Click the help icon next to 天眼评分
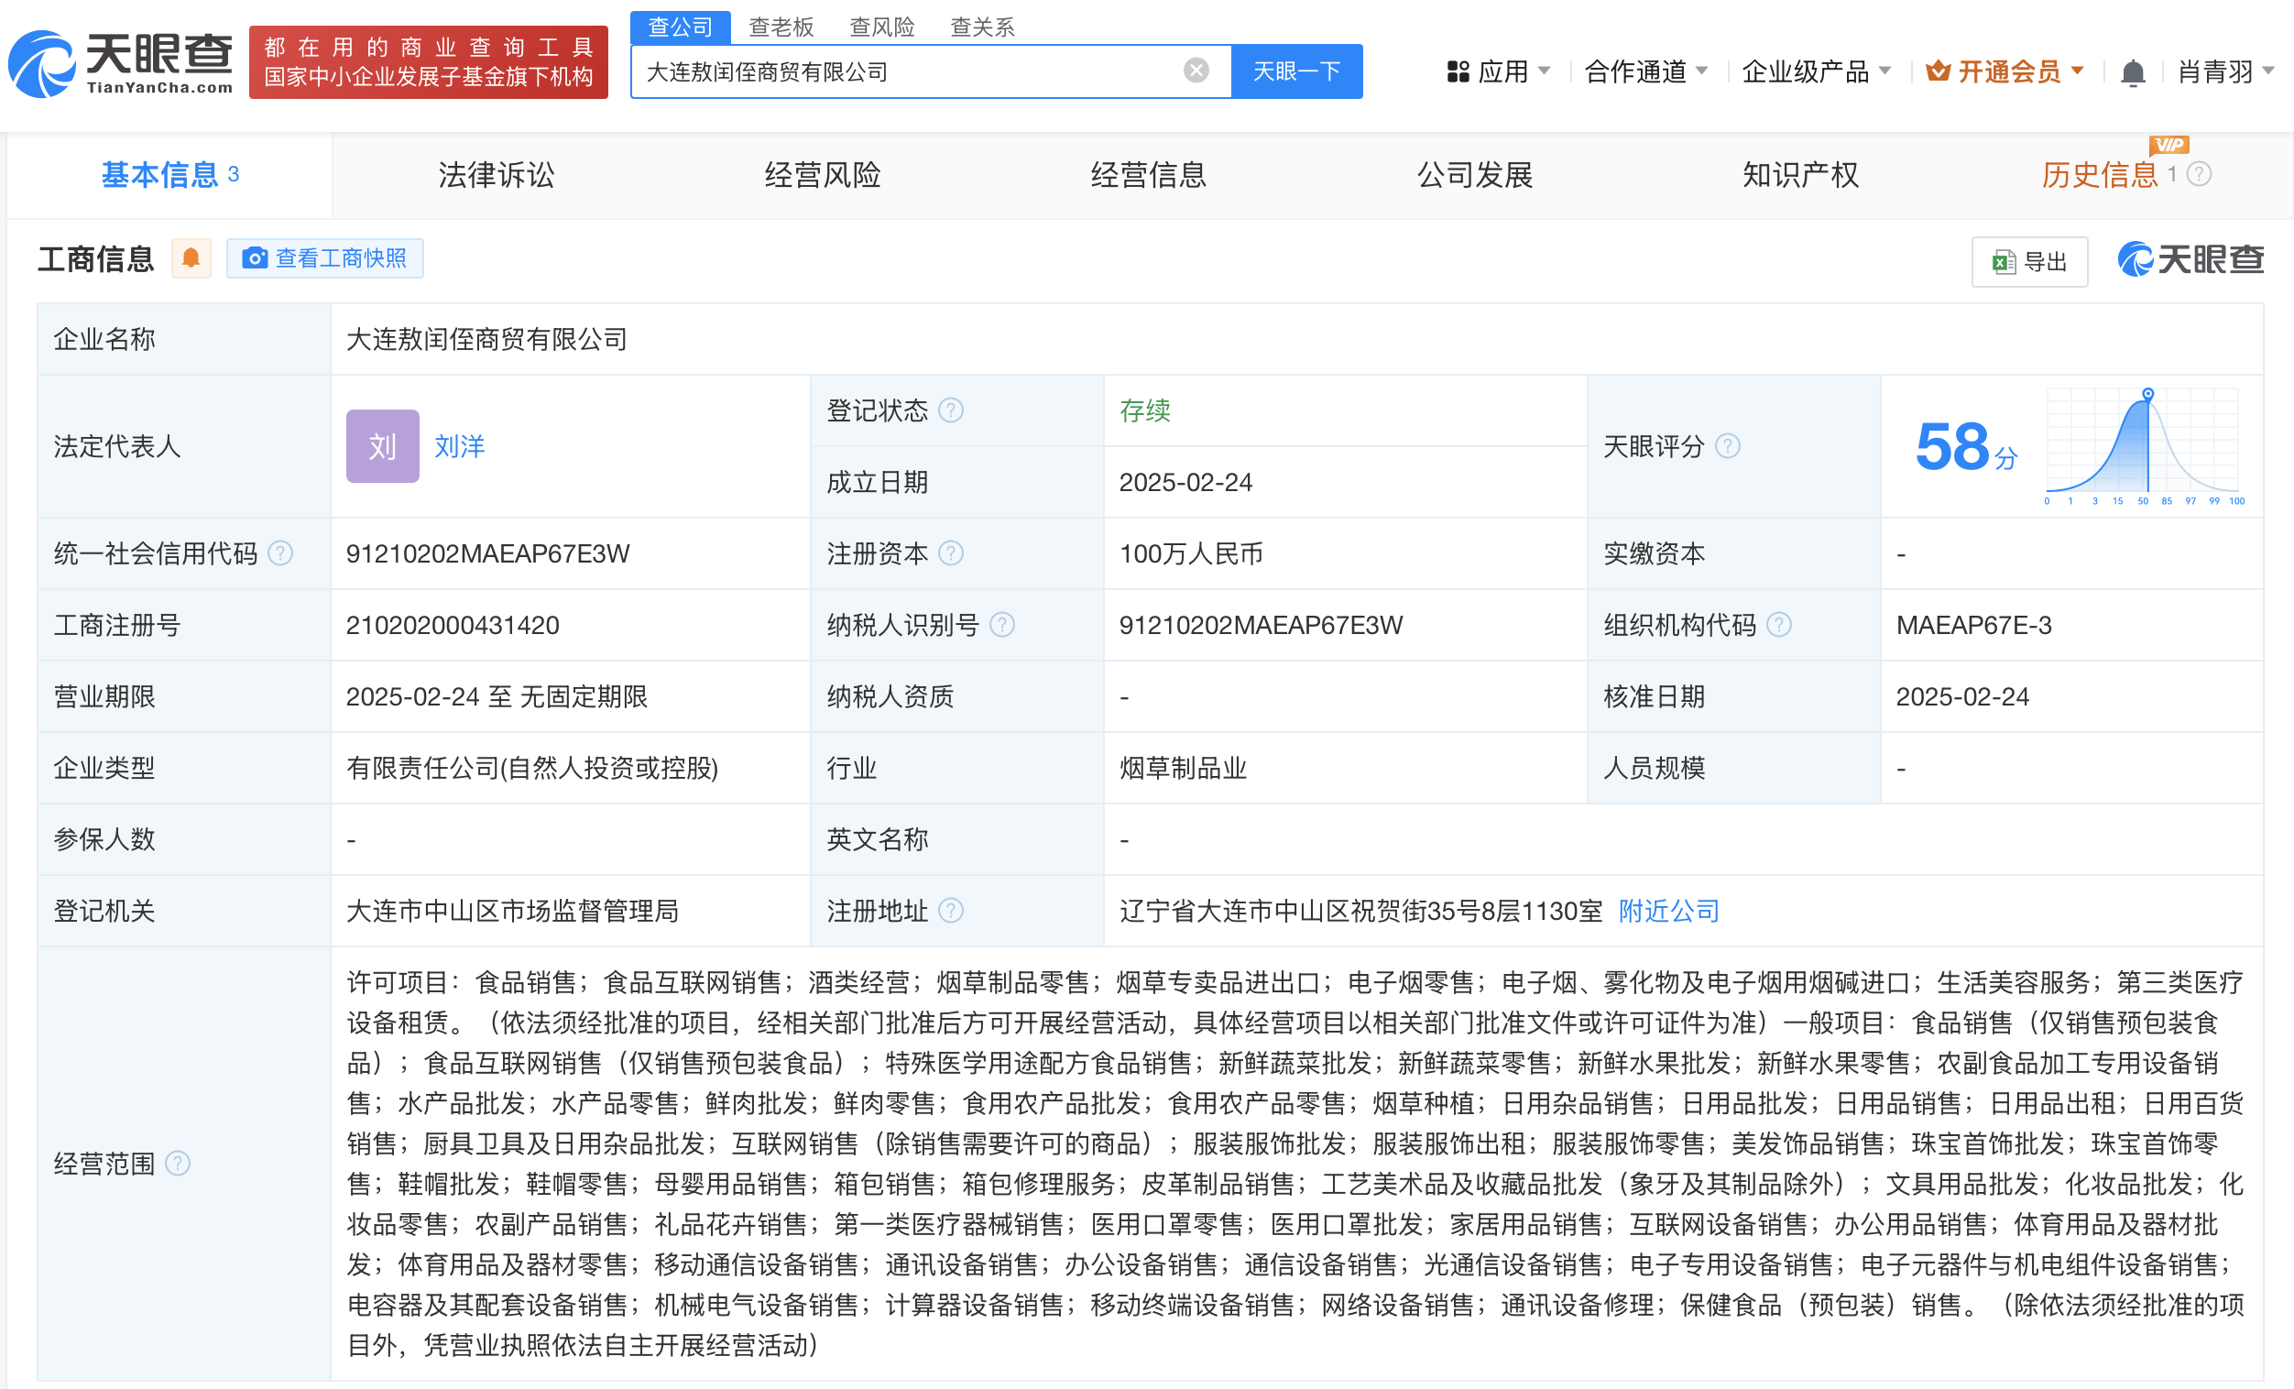The width and height of the screenshot is (2294, 1389). 1727,446
